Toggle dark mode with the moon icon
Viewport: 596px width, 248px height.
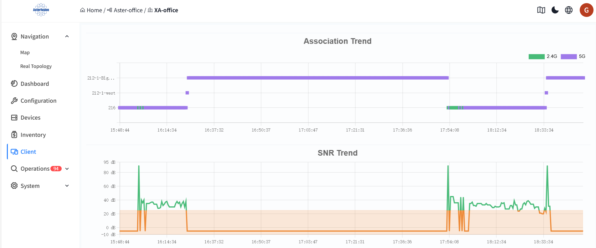(x=555, y=10)
